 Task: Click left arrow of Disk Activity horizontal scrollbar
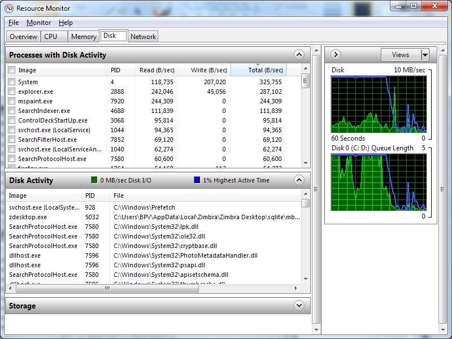point(10,288)
